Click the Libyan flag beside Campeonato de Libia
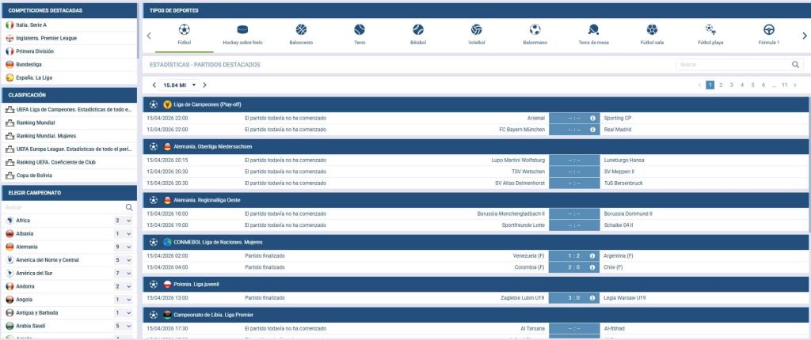The width and height of the screenshot is (811, 340). pos(167,314)
